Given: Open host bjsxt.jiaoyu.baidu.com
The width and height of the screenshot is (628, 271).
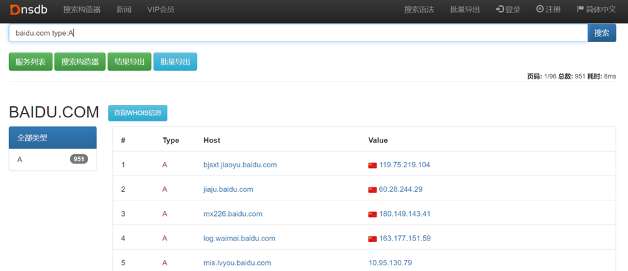Looking at the screenshot, I should pyautogui.click(x=240, y=165).
